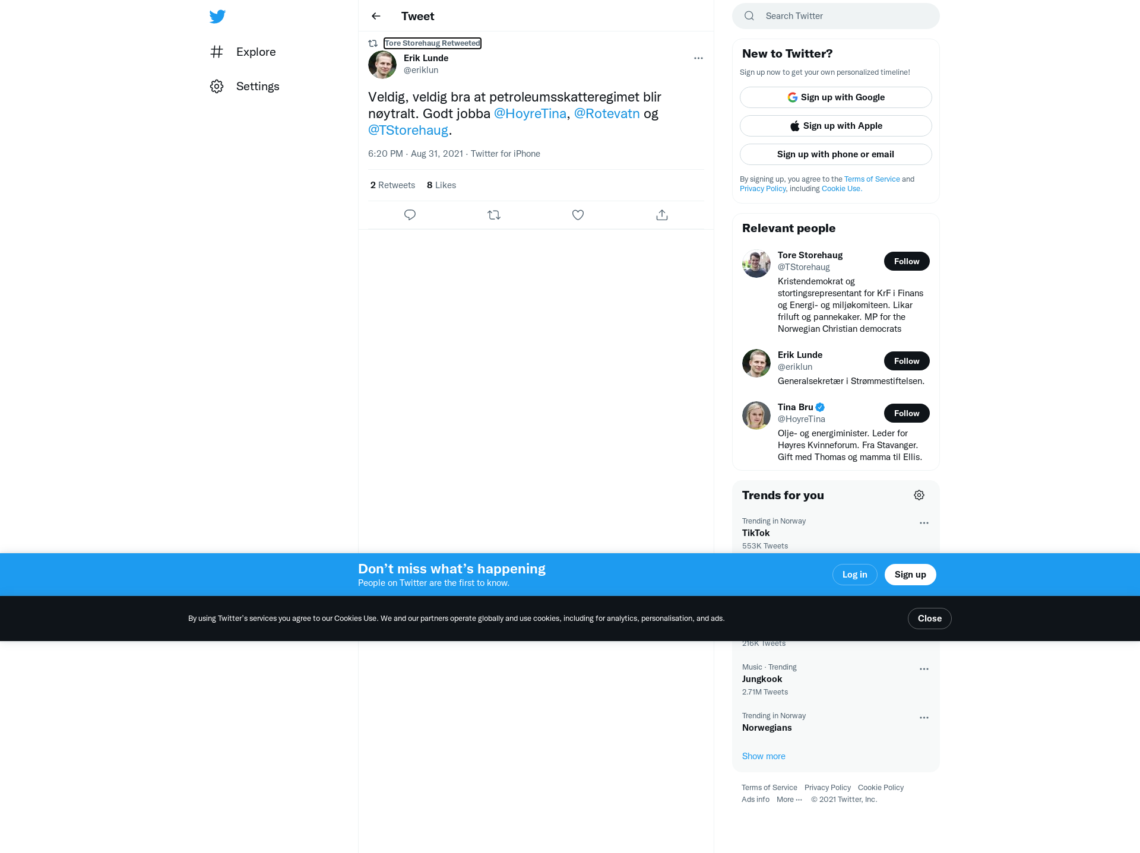Image resolution: width=1140 pixels, height=853 pixels.
Task: Open the Explore hashtag item
Action: coord(243,52)
